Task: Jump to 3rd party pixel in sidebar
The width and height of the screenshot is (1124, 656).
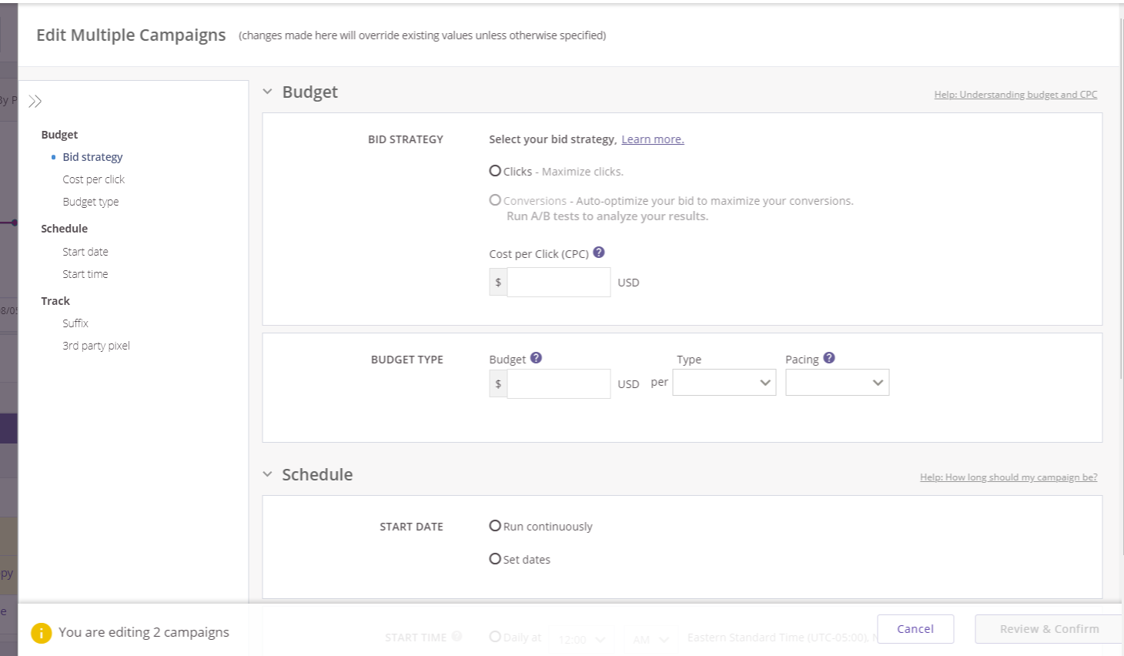Action: tap(96, 346)
